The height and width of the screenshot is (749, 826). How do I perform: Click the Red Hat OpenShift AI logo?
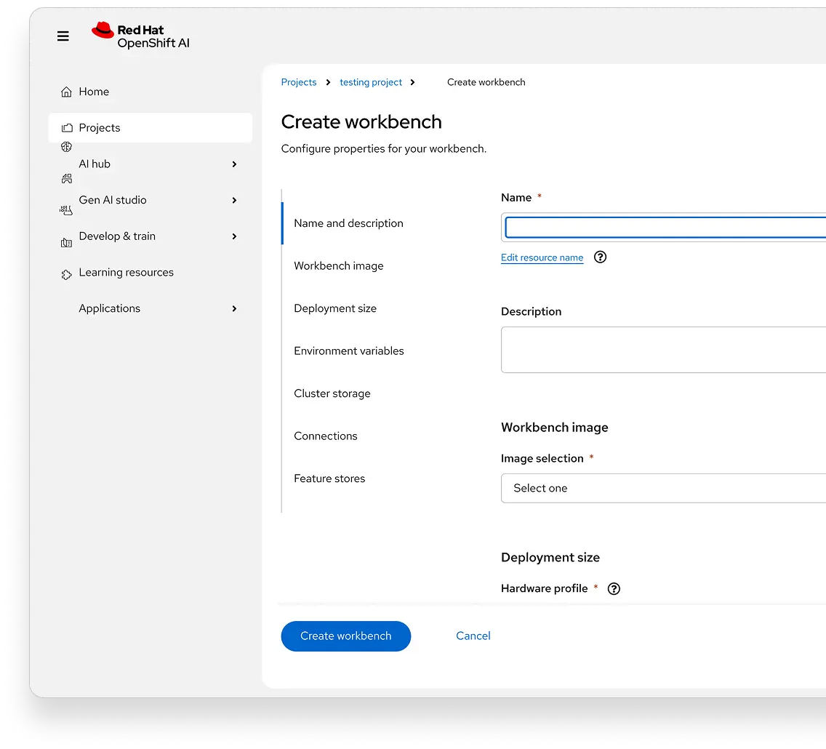[x=140, y=36]
